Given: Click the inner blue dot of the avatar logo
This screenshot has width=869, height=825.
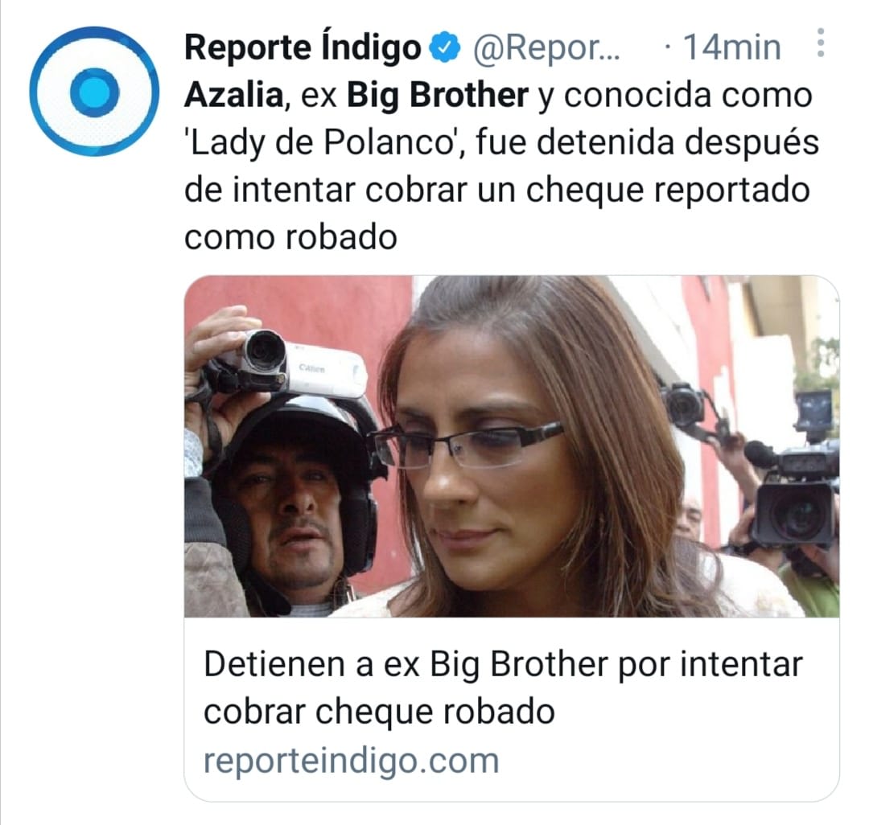Looking at the screenshot, I should [95, 92].
